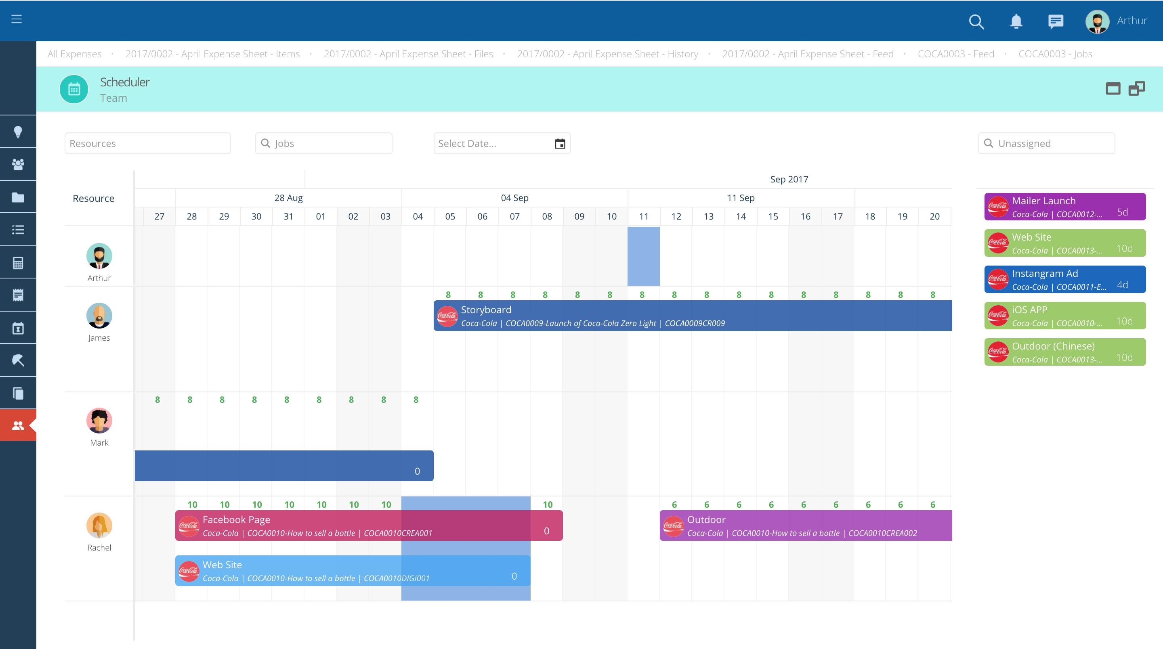Select the umbrella icon in the sidebar
Image resolution: width=1163 pixels, height=649 pixels.
pyautogui.click(x=18, y=360)
